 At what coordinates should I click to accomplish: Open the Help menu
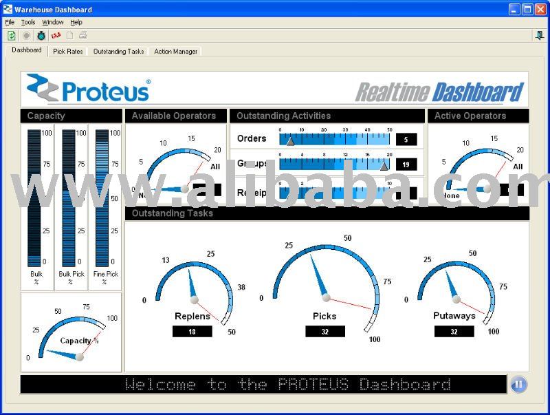(76, 22)
